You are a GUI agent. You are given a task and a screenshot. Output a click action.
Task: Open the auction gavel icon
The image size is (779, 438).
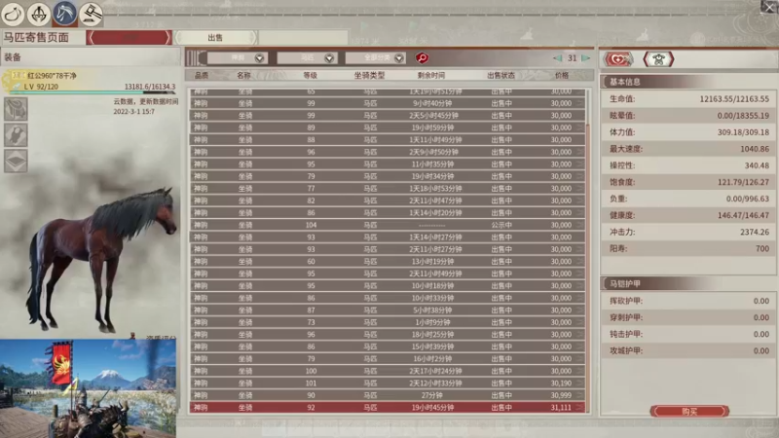(91, 14)
